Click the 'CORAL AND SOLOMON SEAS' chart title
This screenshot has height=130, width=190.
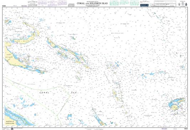[92, 4]
